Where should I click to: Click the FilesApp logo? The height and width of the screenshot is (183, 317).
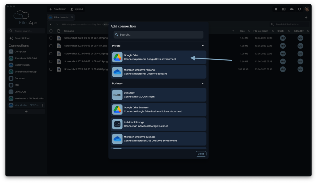(25, 18)
